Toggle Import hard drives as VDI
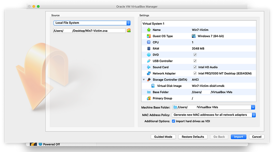This screenshot has width=274, height=152. point(173,121)
